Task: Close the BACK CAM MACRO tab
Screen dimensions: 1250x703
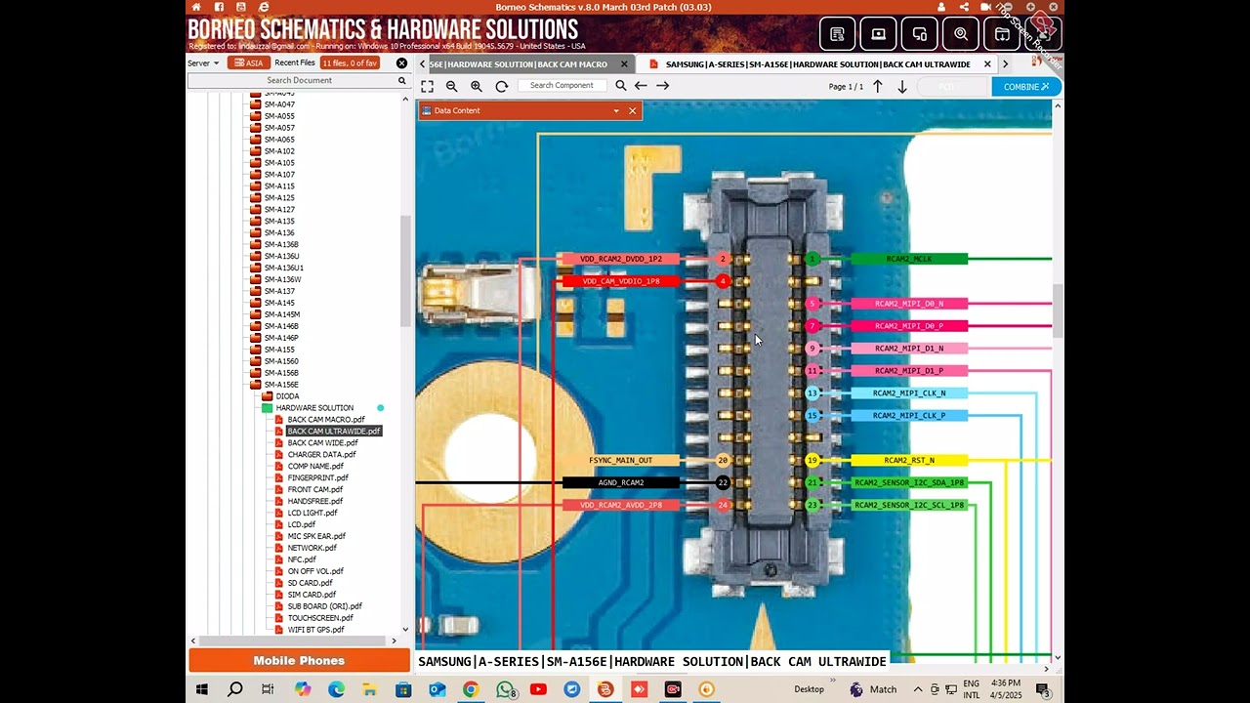Action: [x=623, y=64]
